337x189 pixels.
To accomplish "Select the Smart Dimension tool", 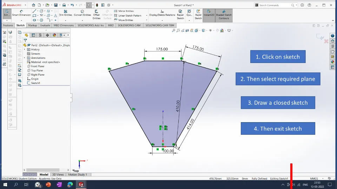I will [21, 13].
